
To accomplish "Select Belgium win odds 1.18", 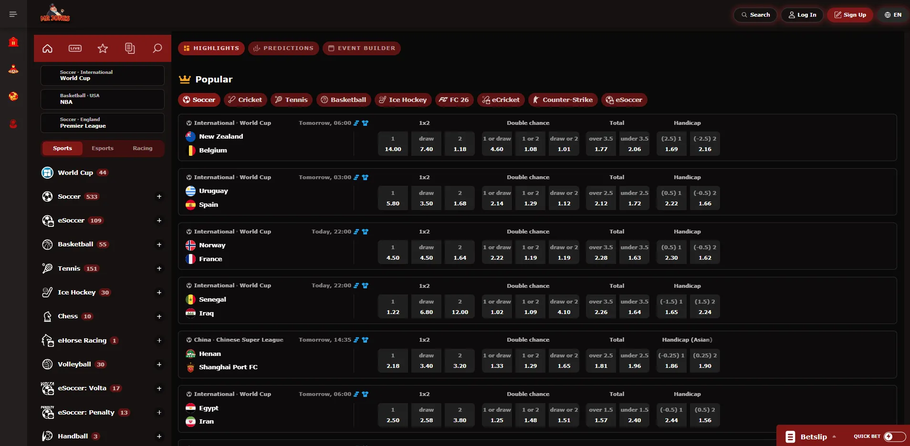I will [460, 144].
